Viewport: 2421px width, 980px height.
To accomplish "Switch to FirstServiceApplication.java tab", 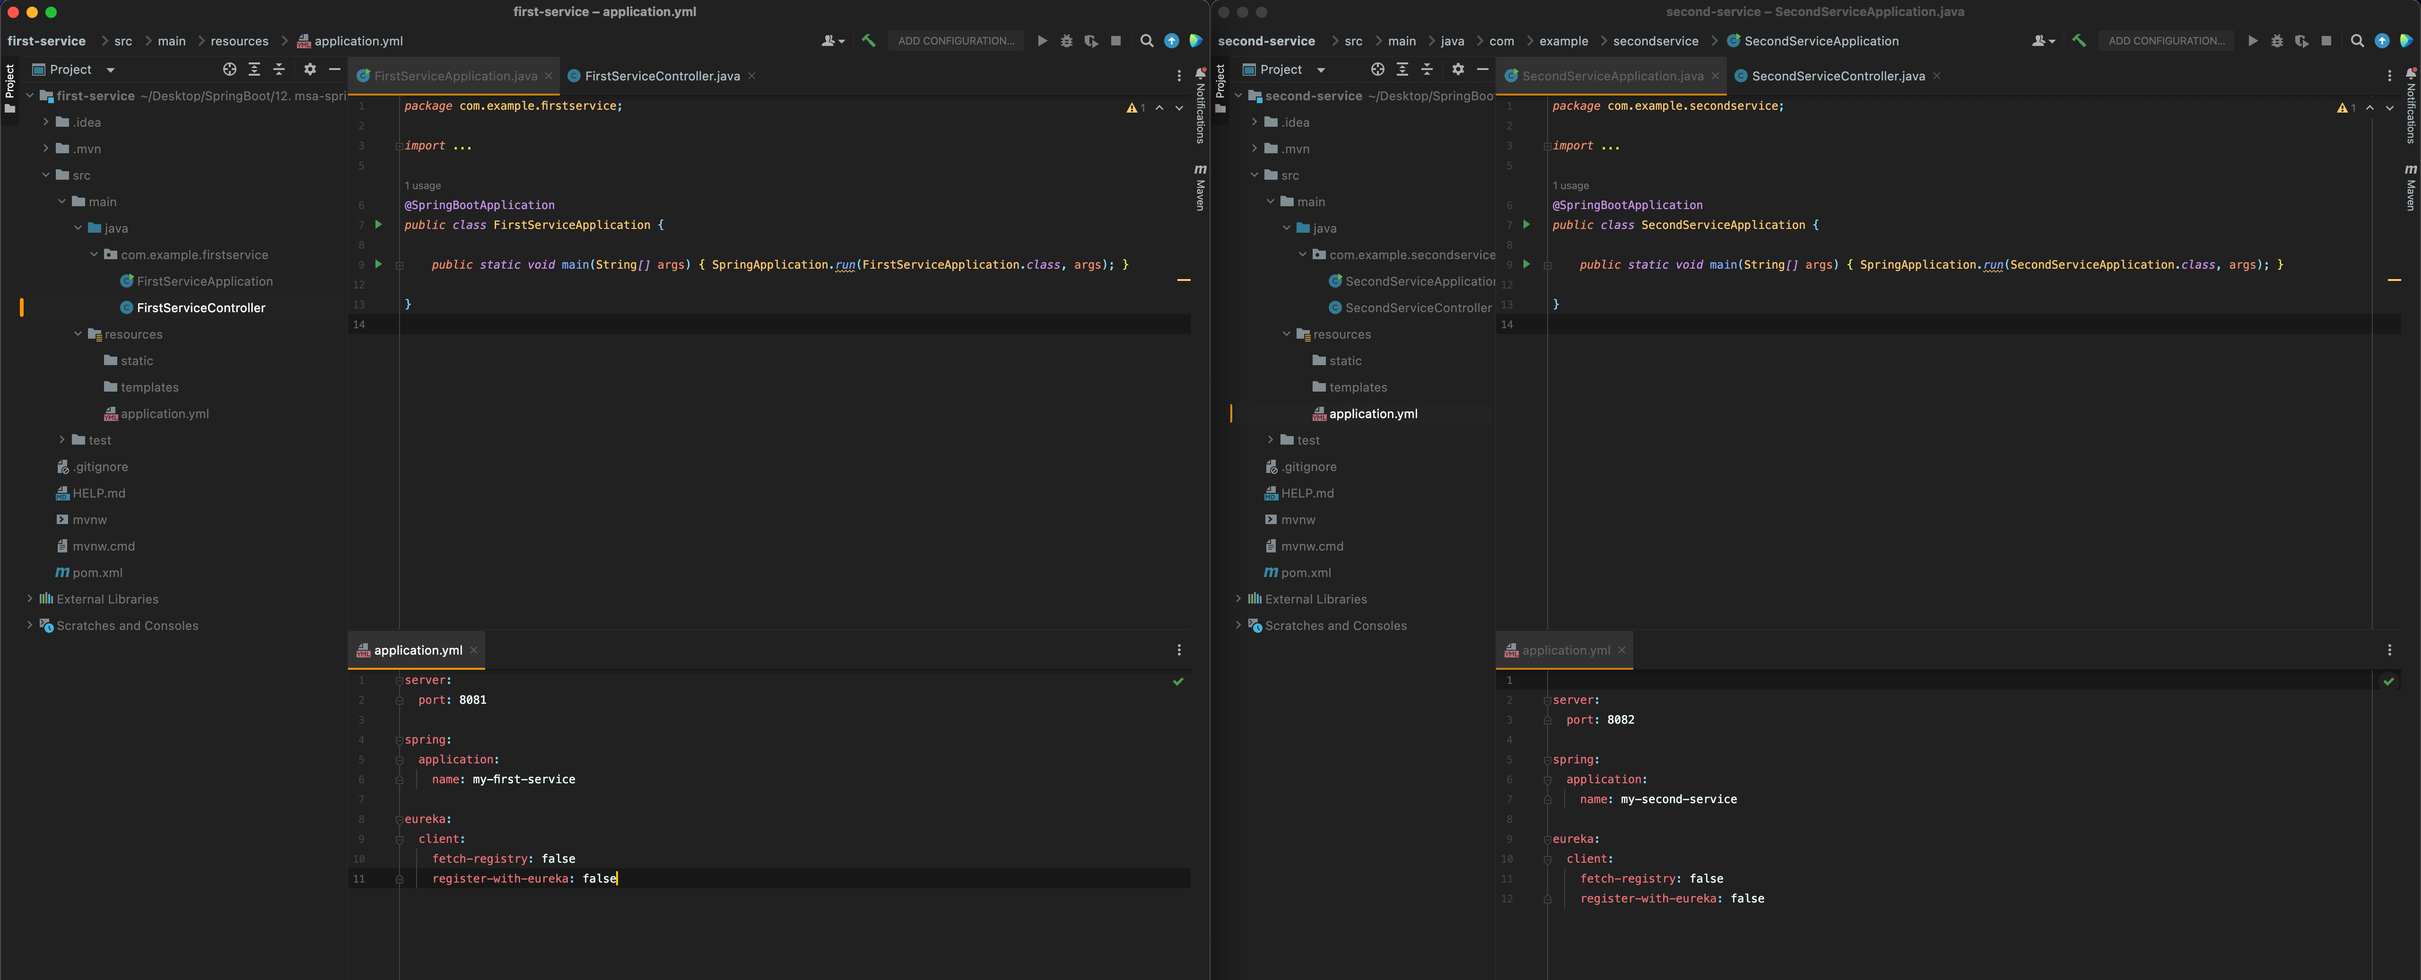I will [x=455, y=76].
